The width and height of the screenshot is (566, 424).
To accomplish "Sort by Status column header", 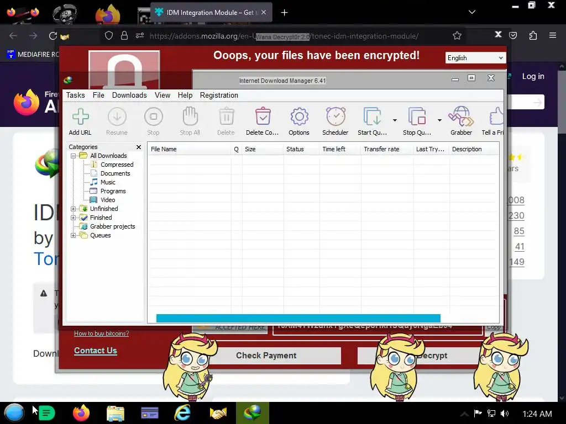I will coord(301,149).
